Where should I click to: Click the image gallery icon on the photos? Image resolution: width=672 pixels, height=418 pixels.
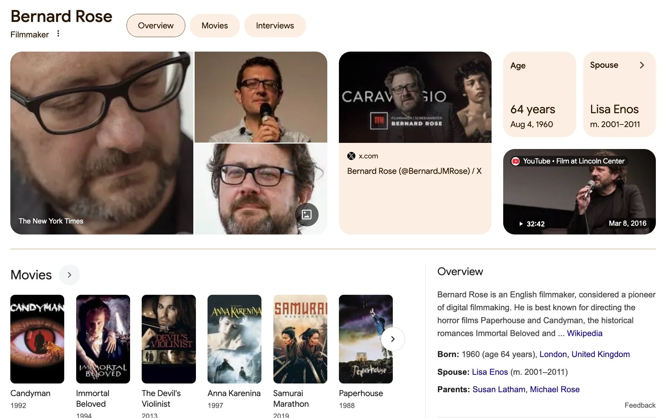pos(306,214)
